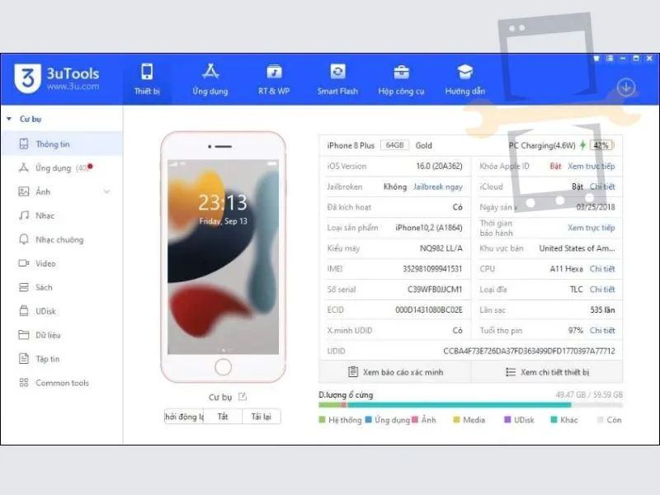Open the Thiết bị device tab
The height and width of the screenshot is (495, 660).
tap(147, 79)
